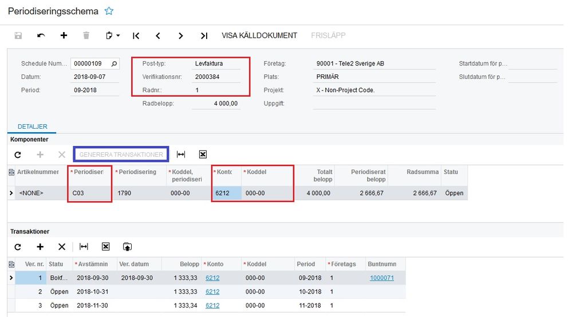Upload a file to the Transaktioner grid
The width and height of the screenshot is (572, 317).
(x=127, y=247)
